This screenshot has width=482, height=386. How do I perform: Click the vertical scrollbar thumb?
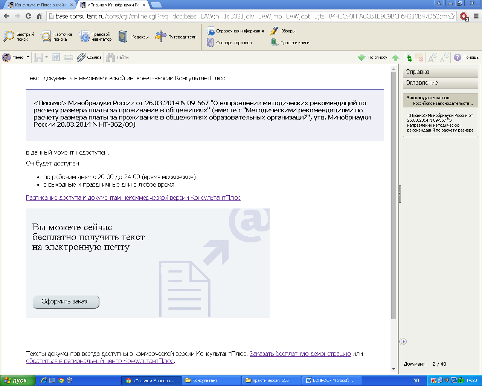point(394,195)
